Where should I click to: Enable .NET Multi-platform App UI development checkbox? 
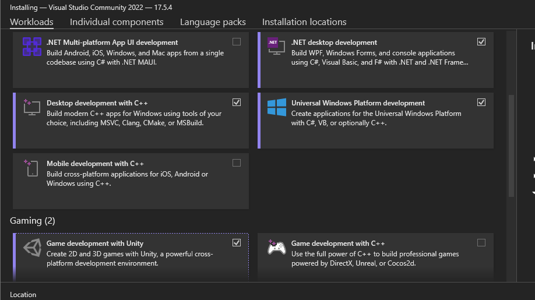[237, 42]
